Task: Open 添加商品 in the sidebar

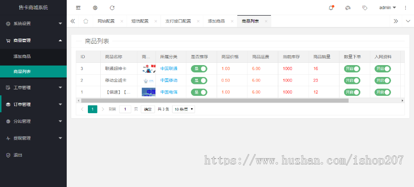Action: pyautogui.click(x=33, y=56)
